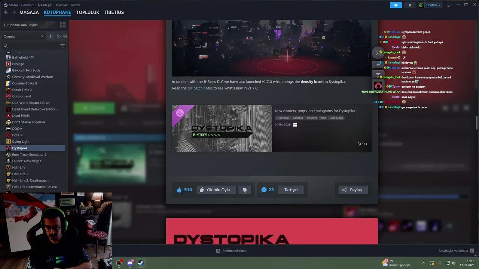The image size is (479, 269).
Task: Click the $1.99 DLC price
Action: point(362,144)
